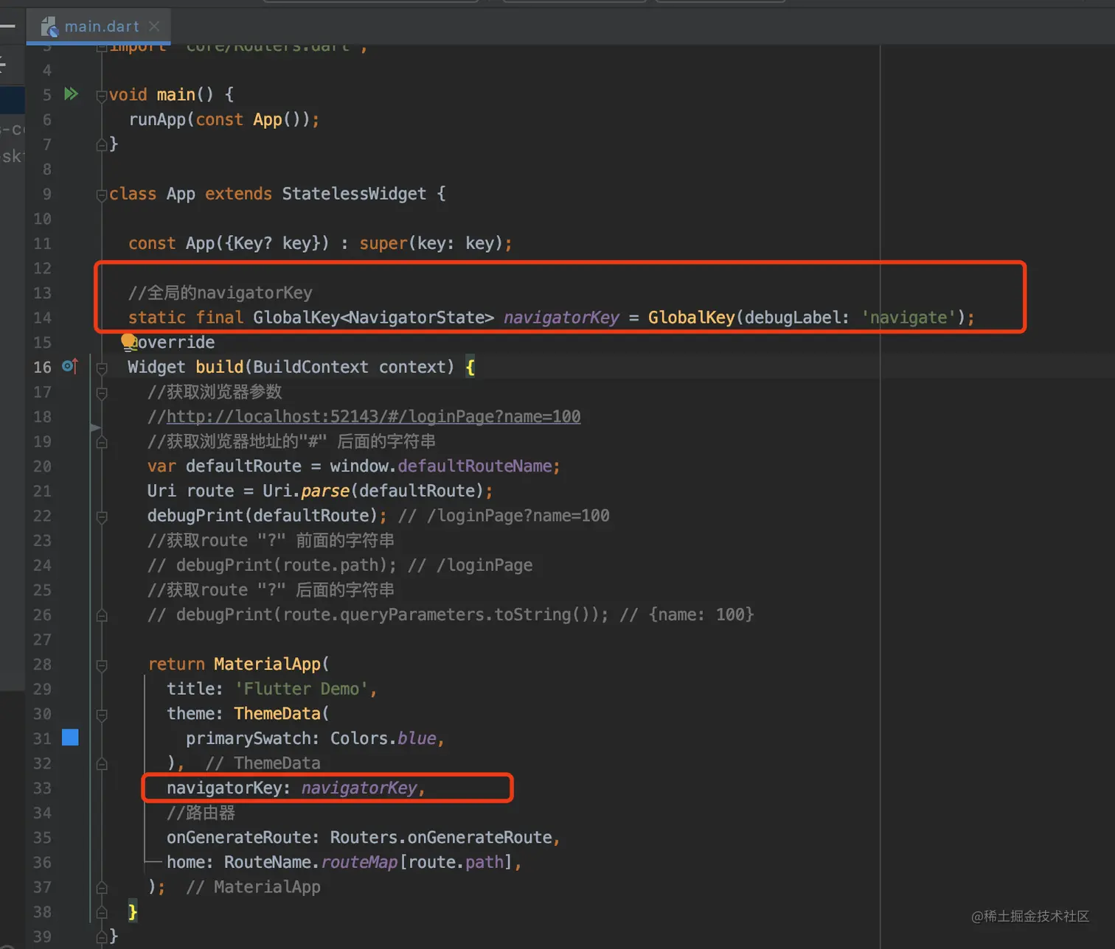Click Routers.onGenerateRoute on line 35

point(441,838)
